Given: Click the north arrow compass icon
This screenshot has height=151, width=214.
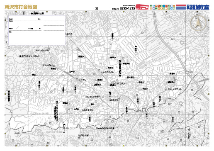Looking at the screenshot, I should [198, 23].
